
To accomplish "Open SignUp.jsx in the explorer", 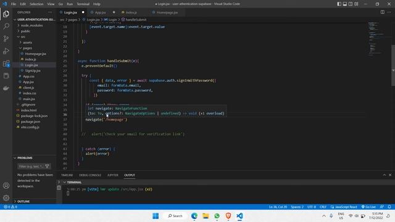I will 33,71.
